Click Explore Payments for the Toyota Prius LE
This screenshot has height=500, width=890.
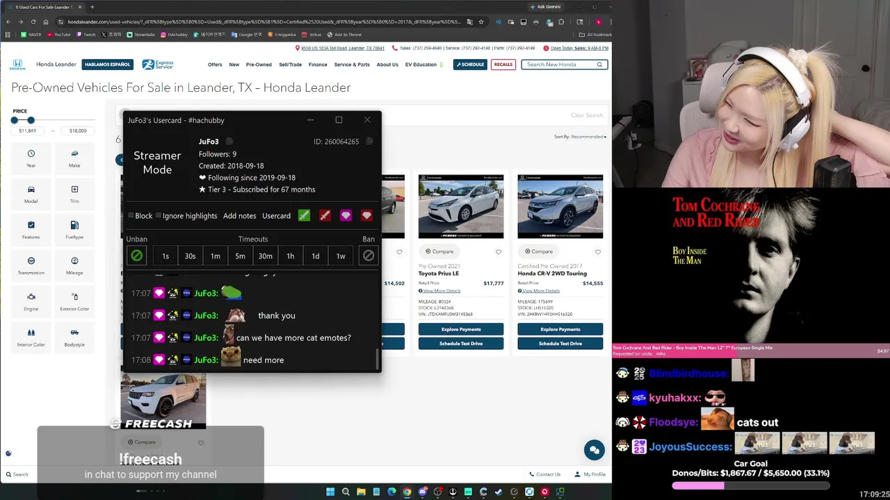(x=461, y=329)
